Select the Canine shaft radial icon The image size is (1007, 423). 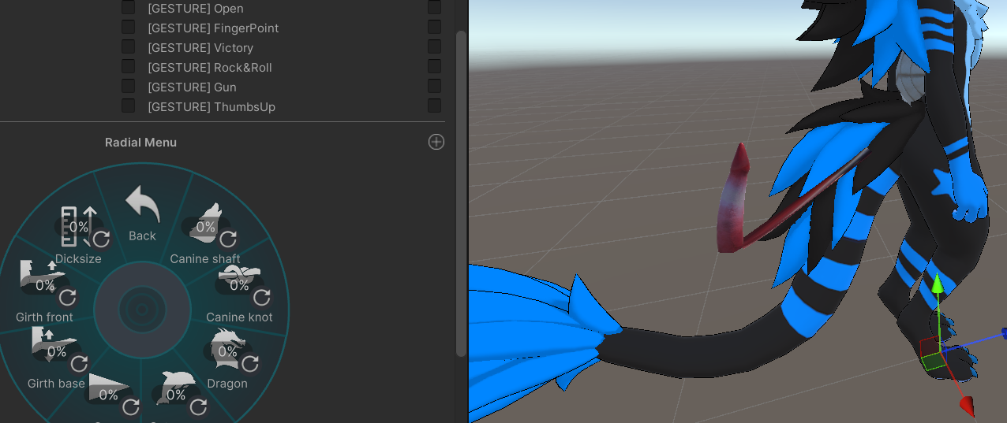click(206, 223)
